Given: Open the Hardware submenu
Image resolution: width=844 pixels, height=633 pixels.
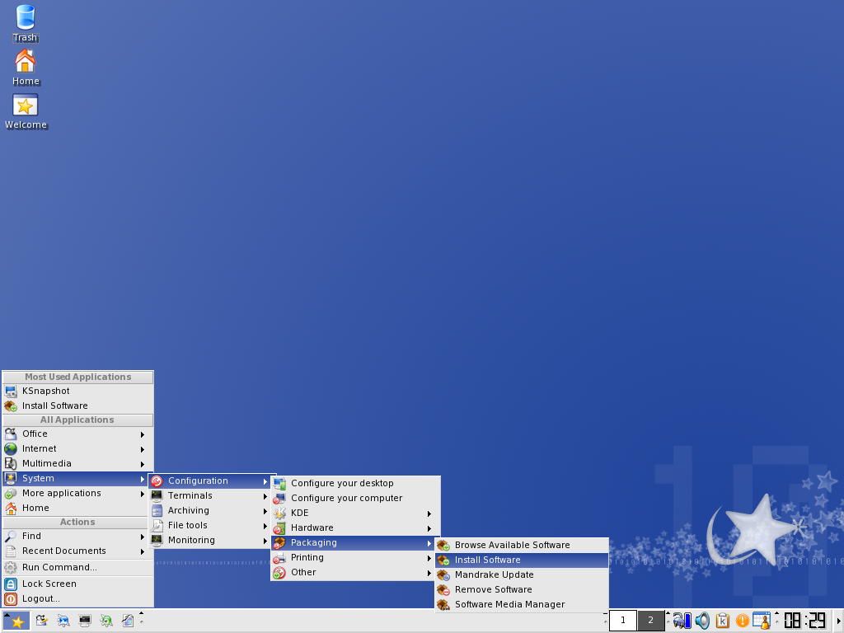Looking at the screenshot, I should [356, 528].
